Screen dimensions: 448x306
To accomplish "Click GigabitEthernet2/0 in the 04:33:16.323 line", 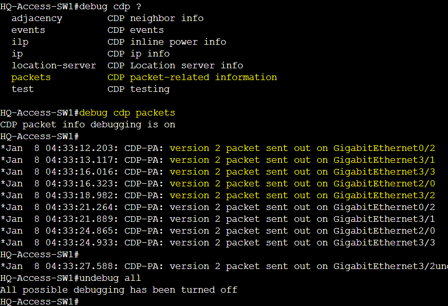I will point(384,183).
